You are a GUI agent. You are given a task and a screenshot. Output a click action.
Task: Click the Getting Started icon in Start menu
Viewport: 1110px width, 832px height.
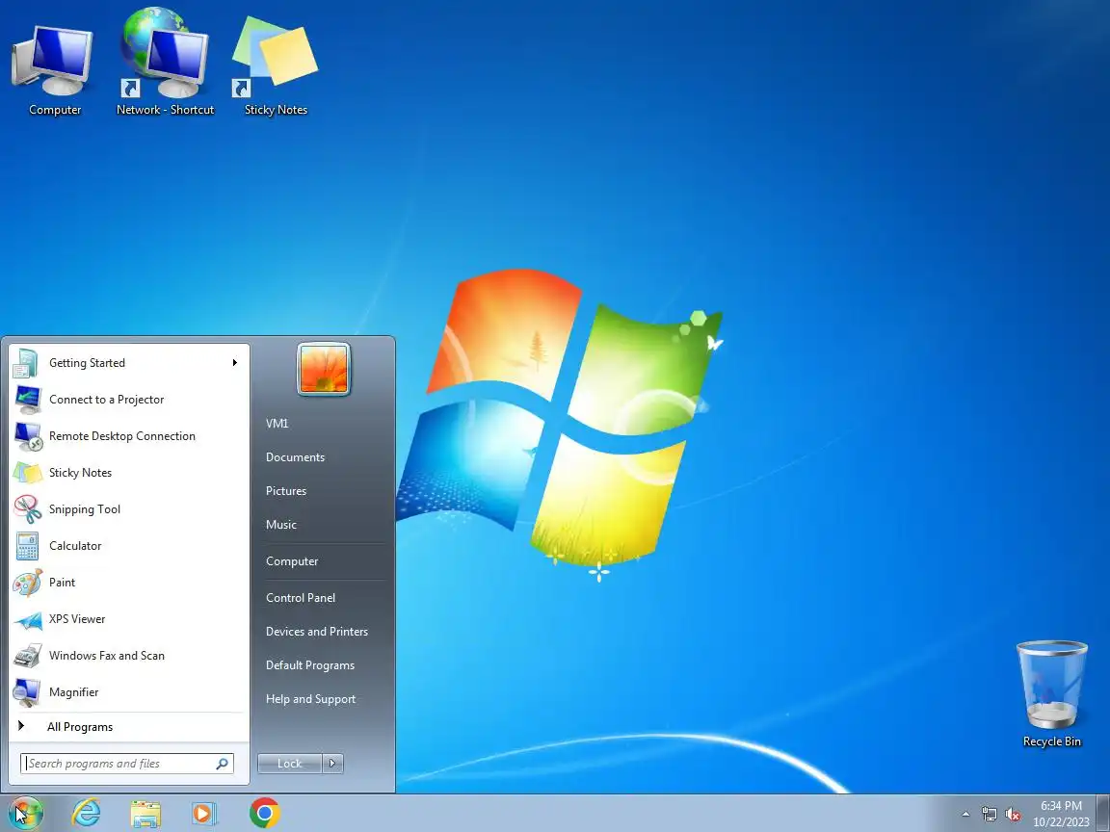27,363
